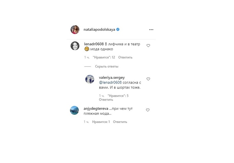Open nataliapodolskaya profile picture

[x=75, y=29]
